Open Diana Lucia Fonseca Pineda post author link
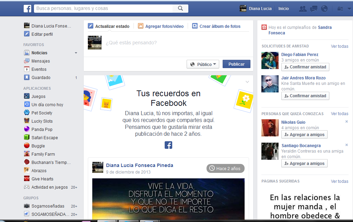The height and width of the screenshot is (222, 353). tap(140, 165)
